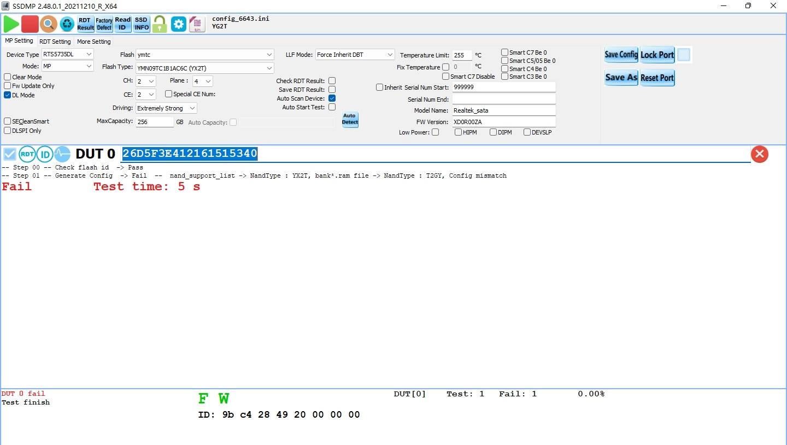
Task: Uncheck the Auto Scan Device checkbox
Action: coord(332,98)
